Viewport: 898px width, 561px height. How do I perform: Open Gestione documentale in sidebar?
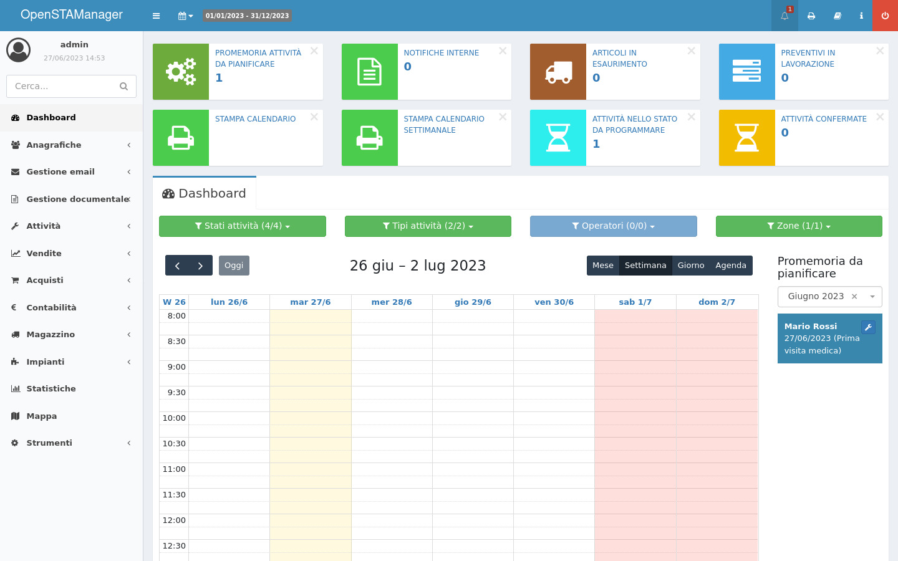pos(72,199)
